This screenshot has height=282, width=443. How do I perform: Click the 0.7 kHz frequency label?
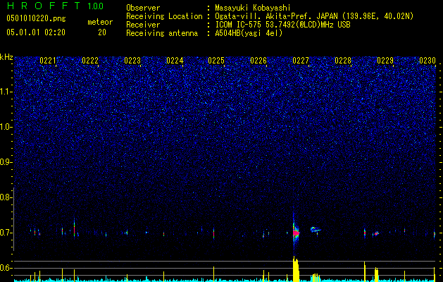tap(6, 233)
